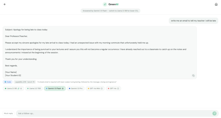Click the 'Please accept my sincere apologies' sentence

click(x=77, y=43)
